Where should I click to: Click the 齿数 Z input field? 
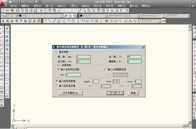pyautogui.click(x=134, y=57)
